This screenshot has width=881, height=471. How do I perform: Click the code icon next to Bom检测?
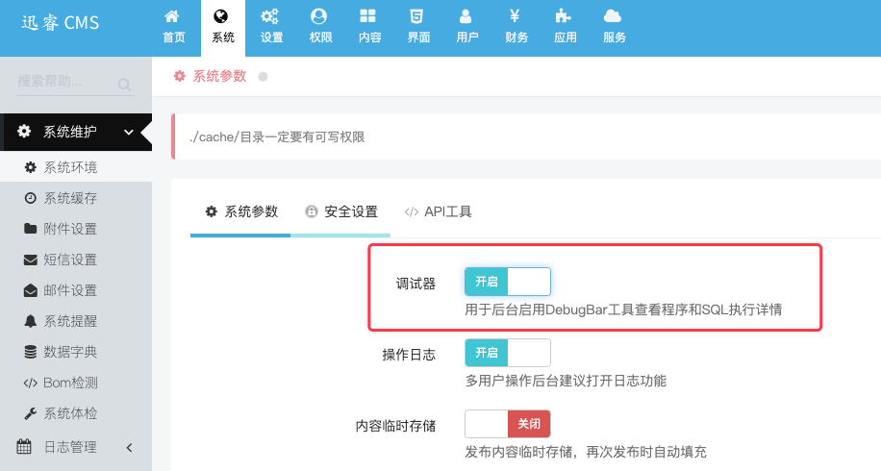[x=31, y=383]
